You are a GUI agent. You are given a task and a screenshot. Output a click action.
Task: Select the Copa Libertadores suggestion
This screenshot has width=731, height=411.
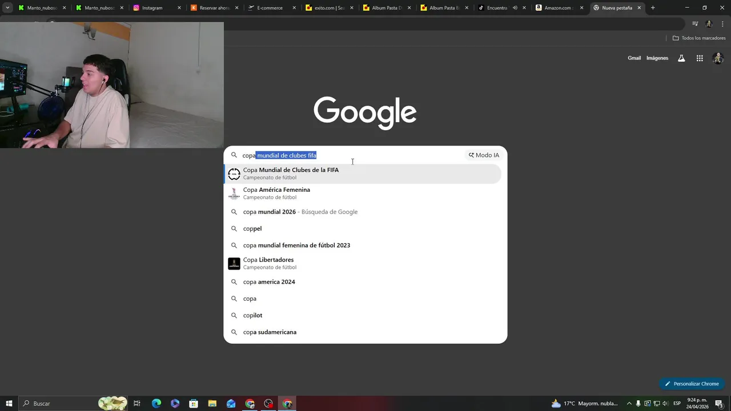tap(363, 263)
